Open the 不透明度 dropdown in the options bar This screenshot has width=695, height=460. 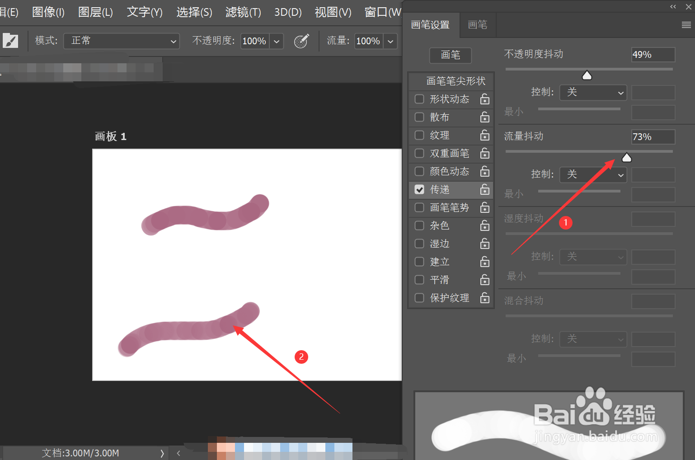coord(276,41)
